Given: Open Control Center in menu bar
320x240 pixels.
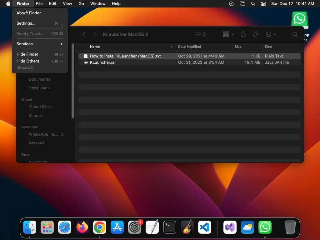Looking at the screenshot, I should (263, 4).
